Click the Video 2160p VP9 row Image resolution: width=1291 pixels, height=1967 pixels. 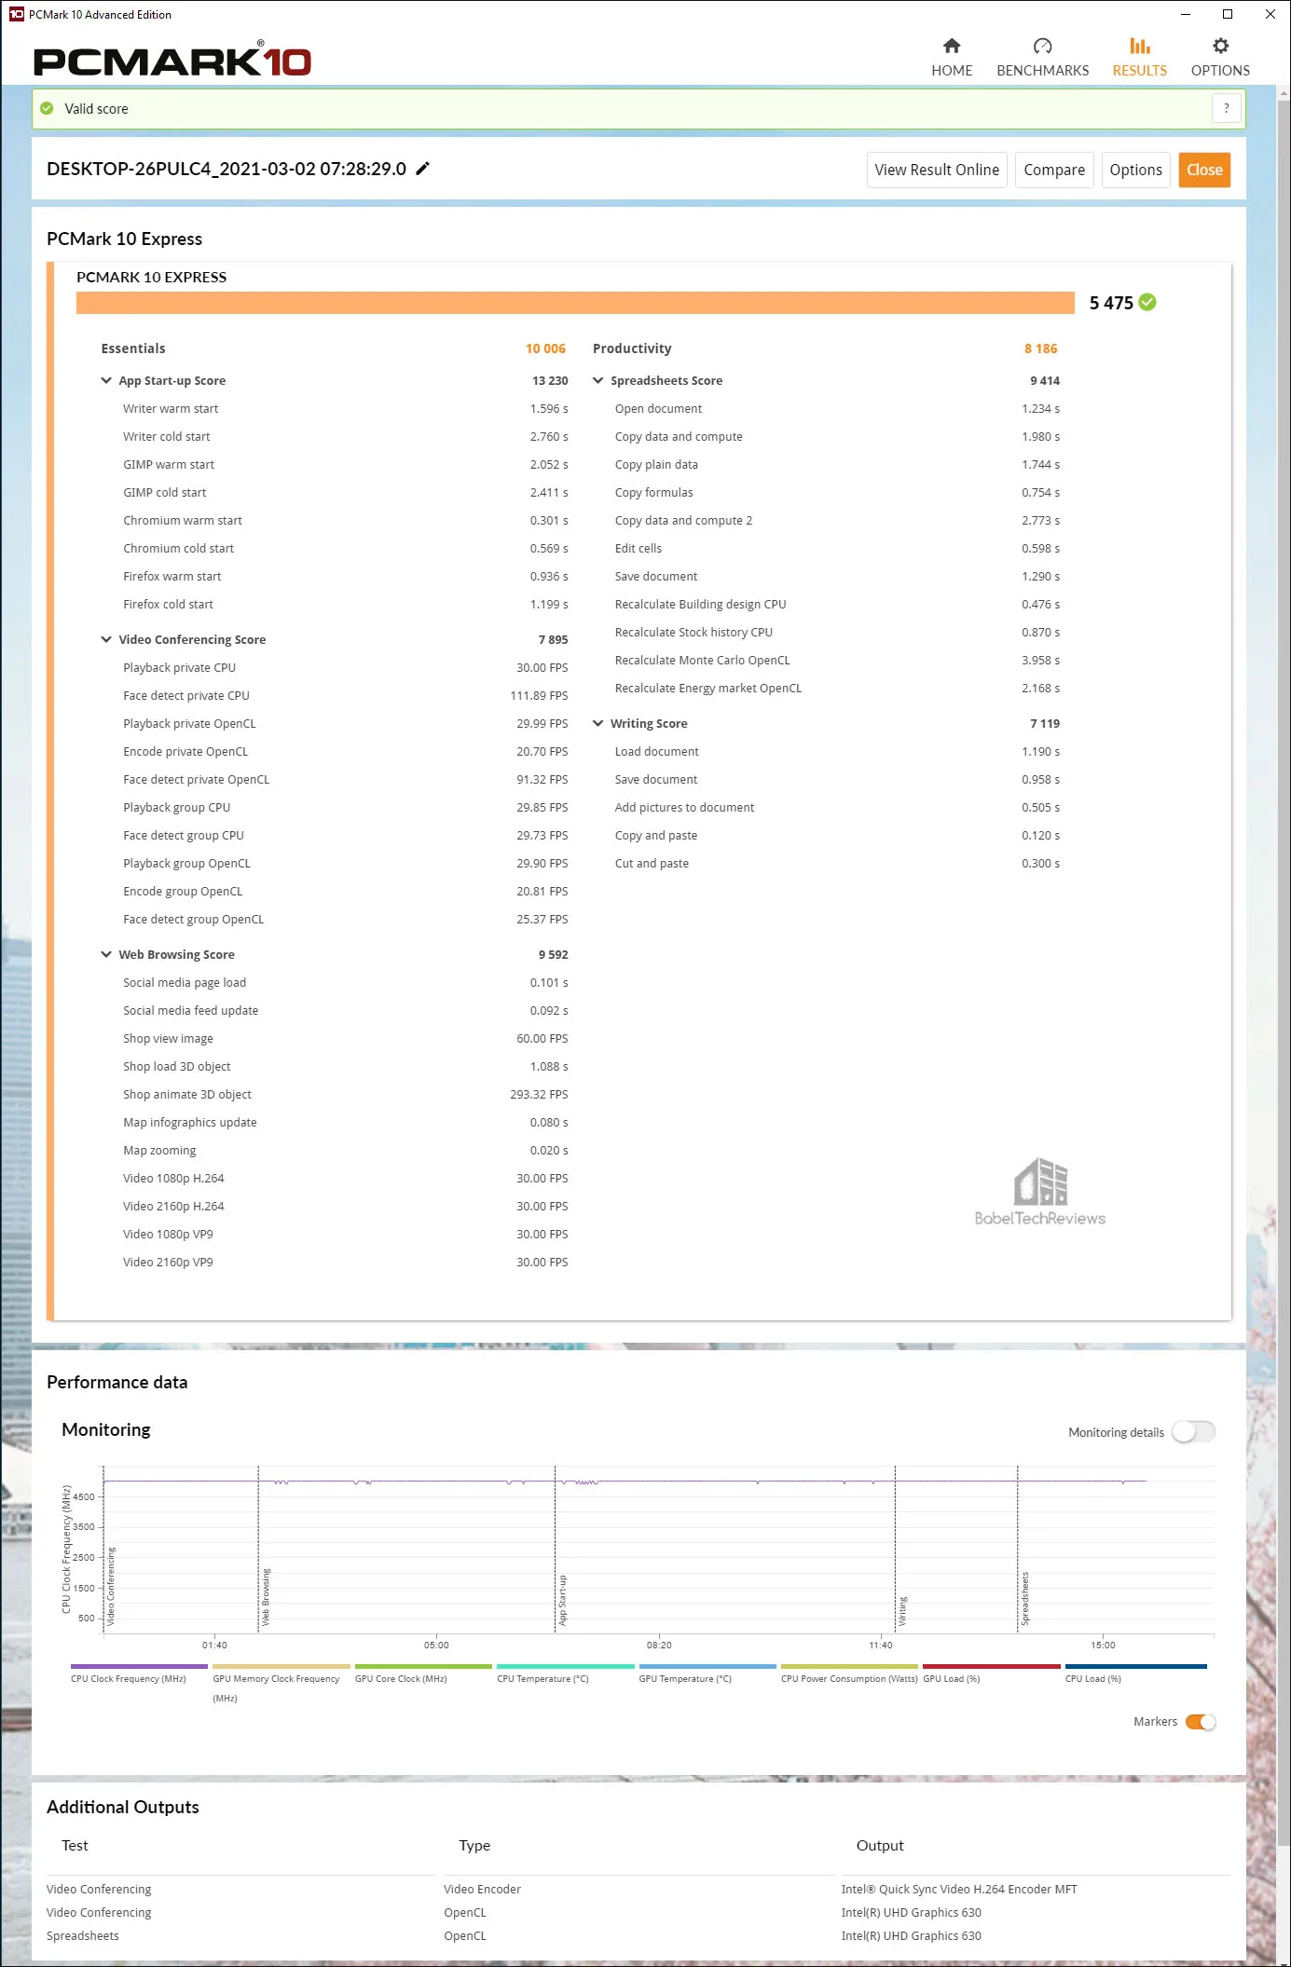pyautogui.click(x=345, y=1262)
